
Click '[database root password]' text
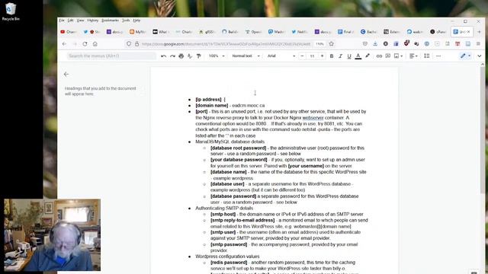[x=239, y=148]
